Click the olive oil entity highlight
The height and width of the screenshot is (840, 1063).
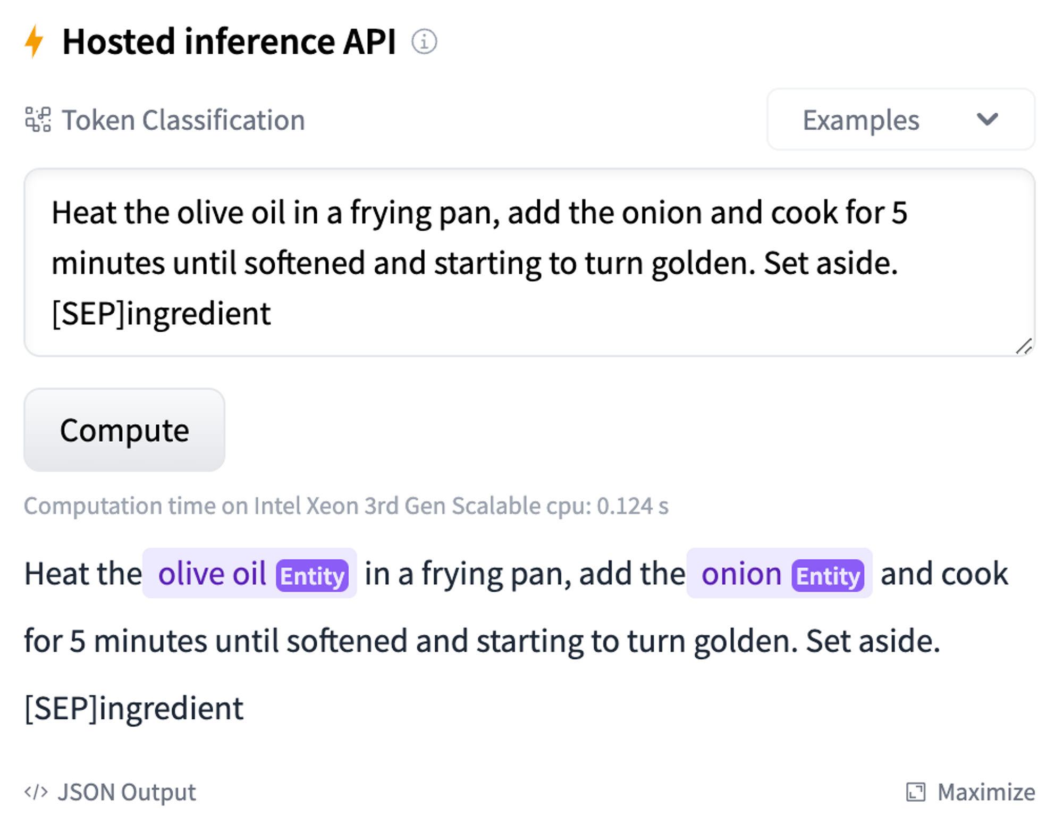click(x=249, y=573)
